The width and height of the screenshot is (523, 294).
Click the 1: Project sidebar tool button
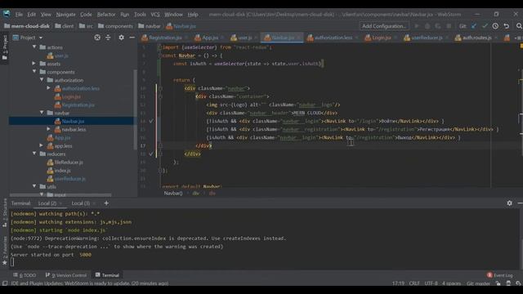coord(5,47)
